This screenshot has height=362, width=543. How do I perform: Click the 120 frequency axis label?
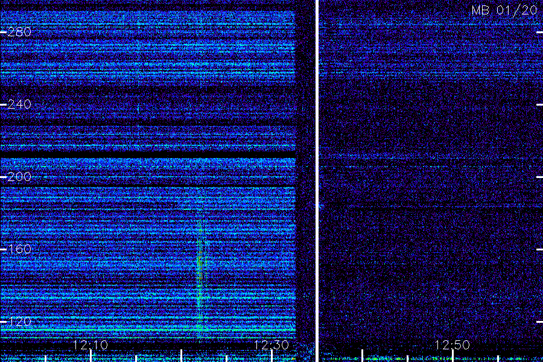(19, 322)
